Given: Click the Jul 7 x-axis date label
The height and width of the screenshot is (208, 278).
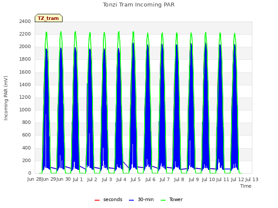Looking at the screenshot, I should tap(165, 180).
